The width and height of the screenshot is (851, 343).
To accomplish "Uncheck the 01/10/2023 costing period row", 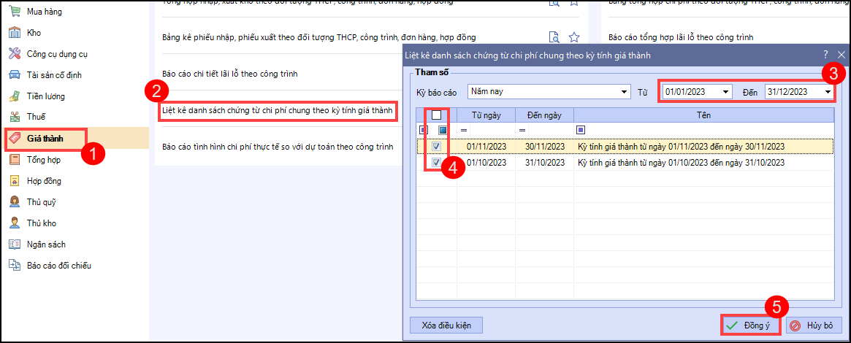I will 436,163.
